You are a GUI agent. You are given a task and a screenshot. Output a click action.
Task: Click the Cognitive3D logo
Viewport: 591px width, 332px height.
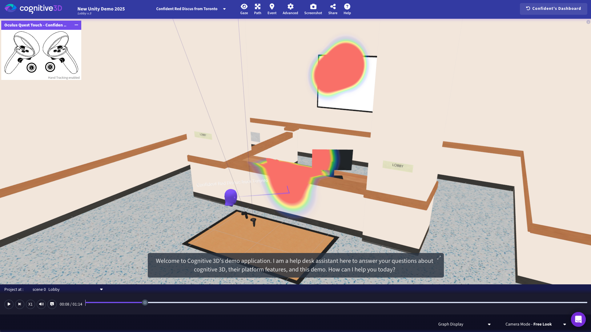coord(33,9)
